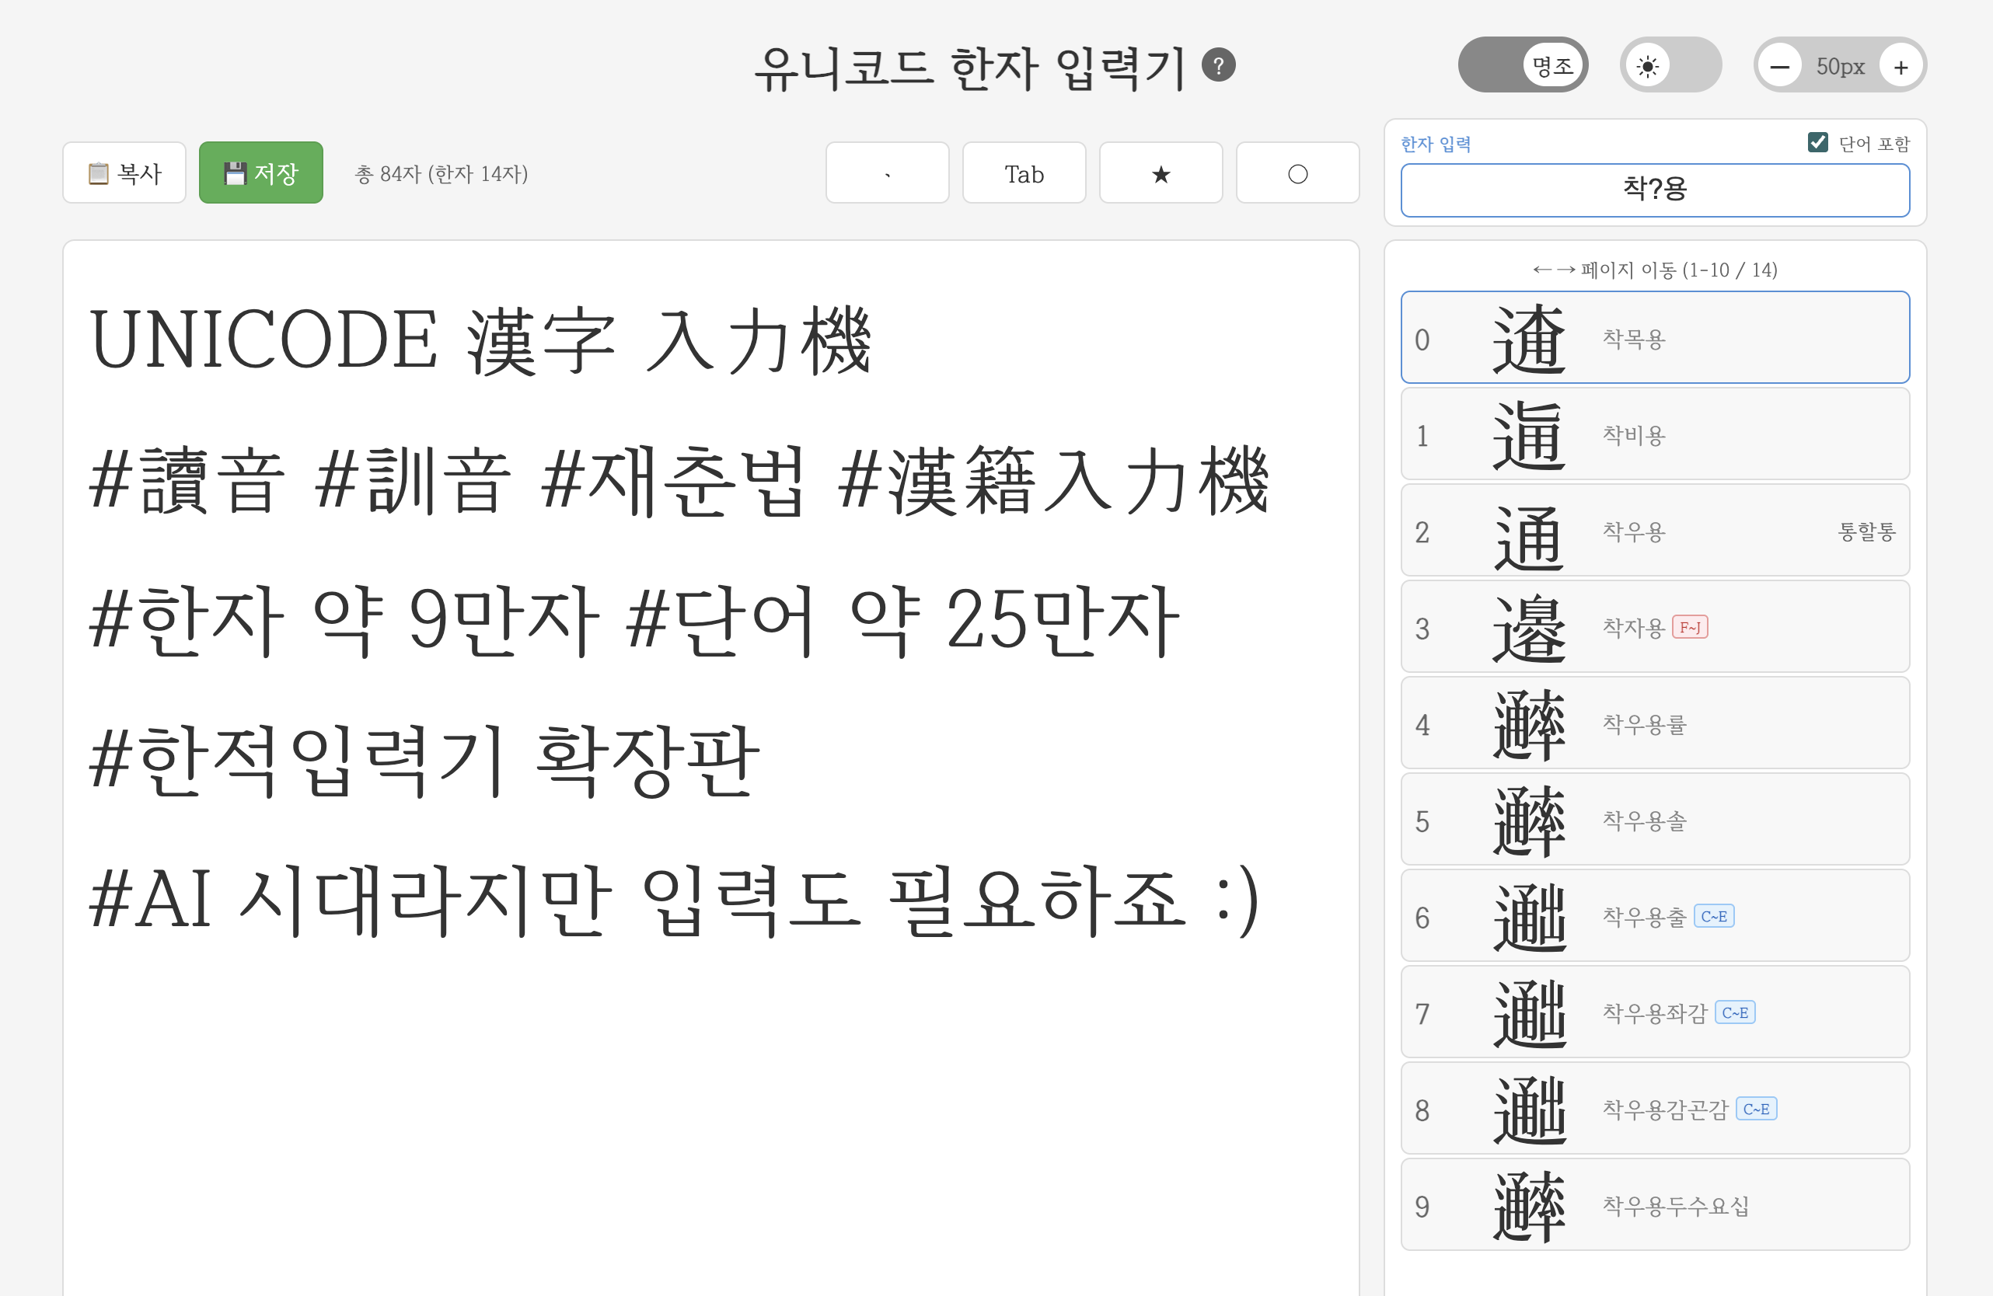This screenshot has width=1993, height=1296.
Task: Toggle the 명조 font switch
Action: click(1523, 64)
